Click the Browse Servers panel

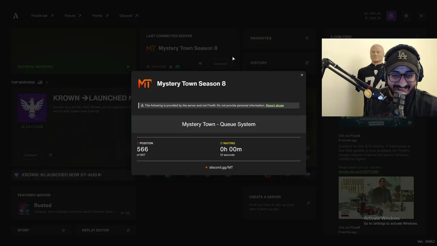(73, 51)
